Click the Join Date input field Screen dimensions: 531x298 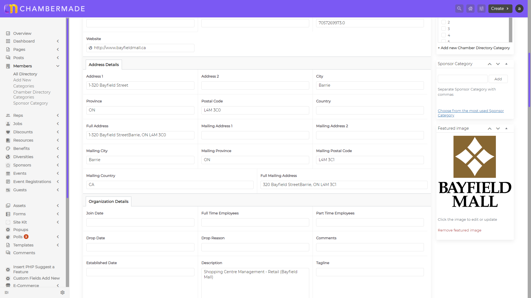point(140,222)
